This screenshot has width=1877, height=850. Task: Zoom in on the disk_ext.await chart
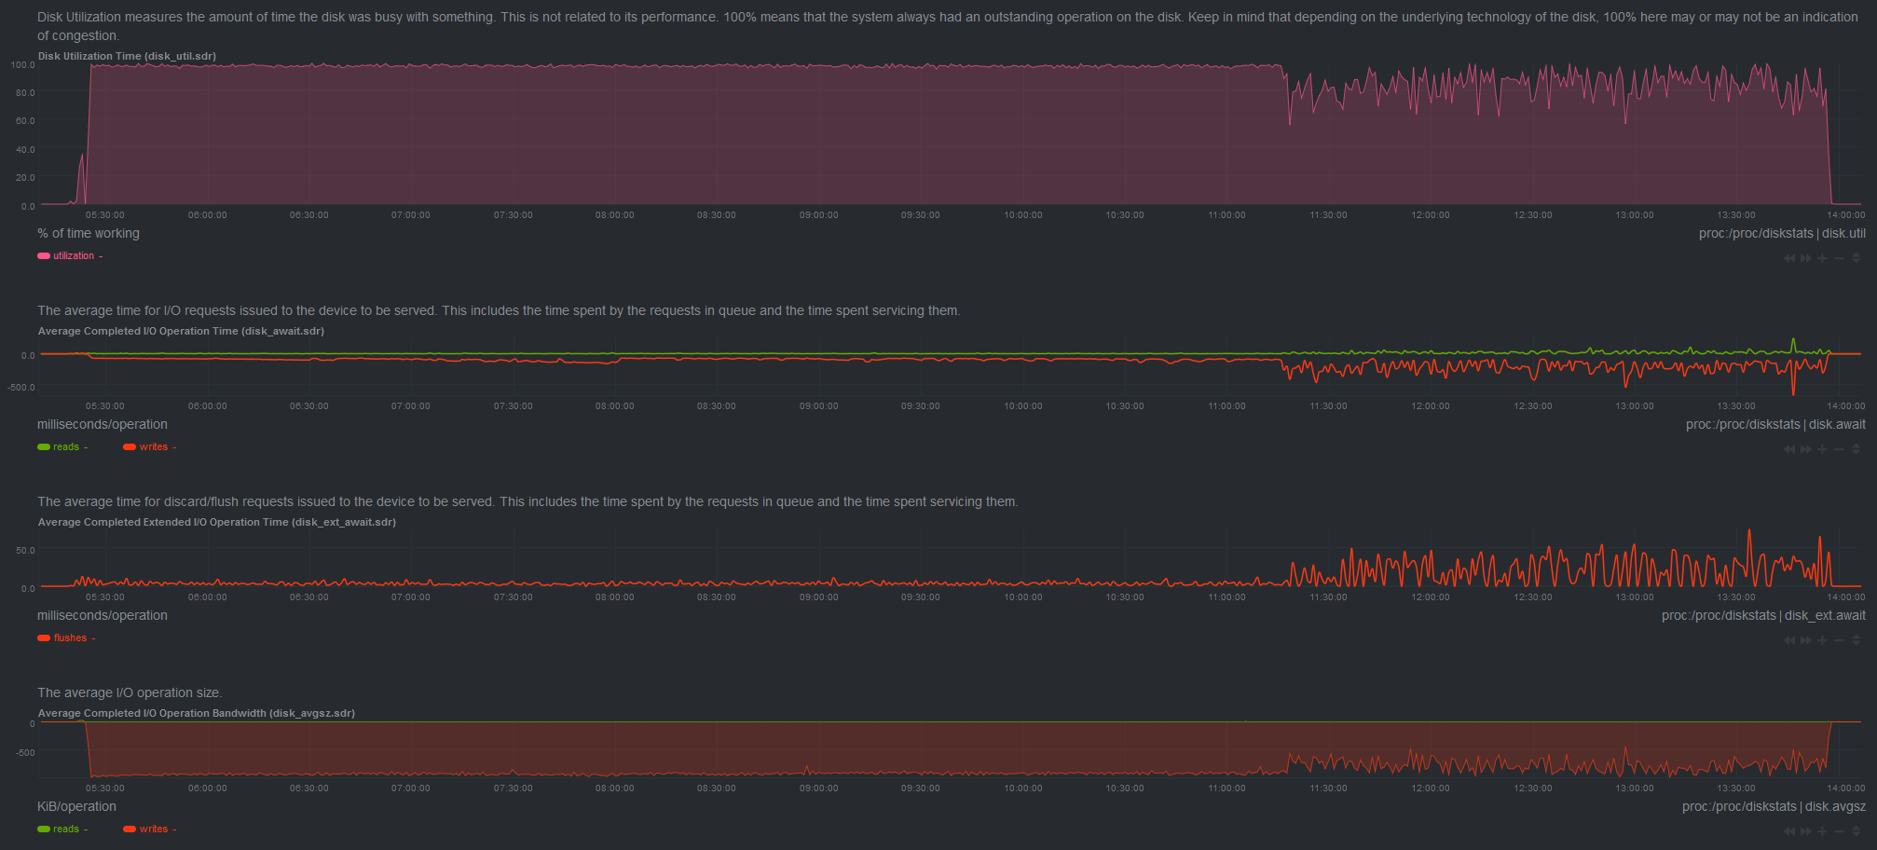tap(1822, 640)
